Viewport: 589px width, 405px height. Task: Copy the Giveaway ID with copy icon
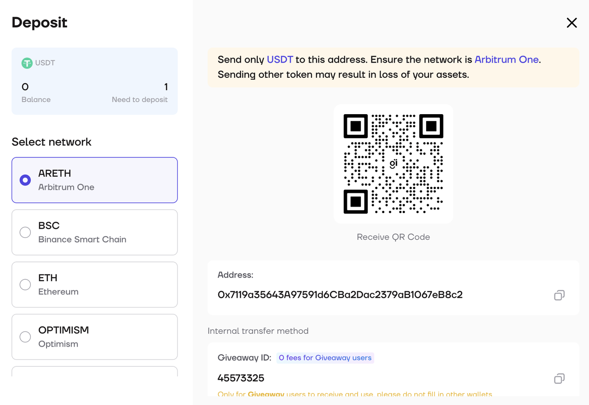[559, 378]
